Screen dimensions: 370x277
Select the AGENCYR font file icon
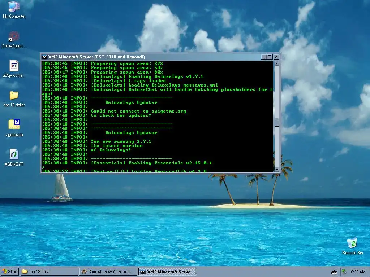point(14,157)
